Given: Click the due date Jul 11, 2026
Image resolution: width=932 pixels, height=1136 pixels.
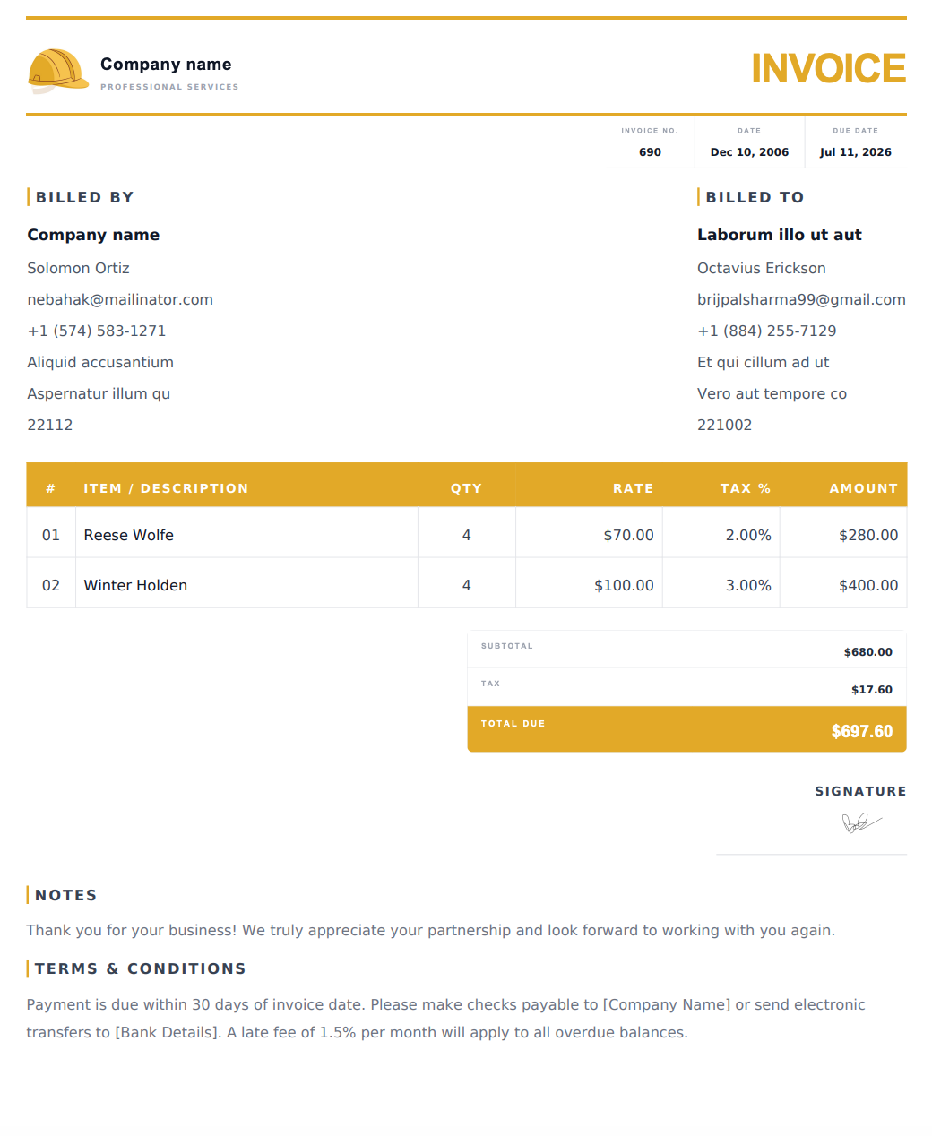Looking at the screenshot, I should click(855, 152).
